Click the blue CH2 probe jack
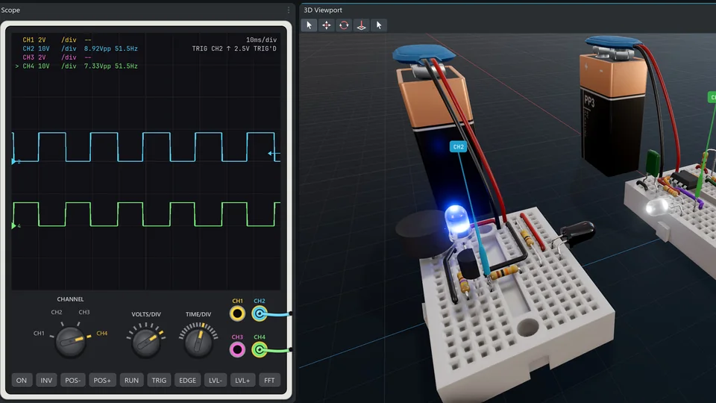Screen dimensions: 716x403 tap(260, 313)
